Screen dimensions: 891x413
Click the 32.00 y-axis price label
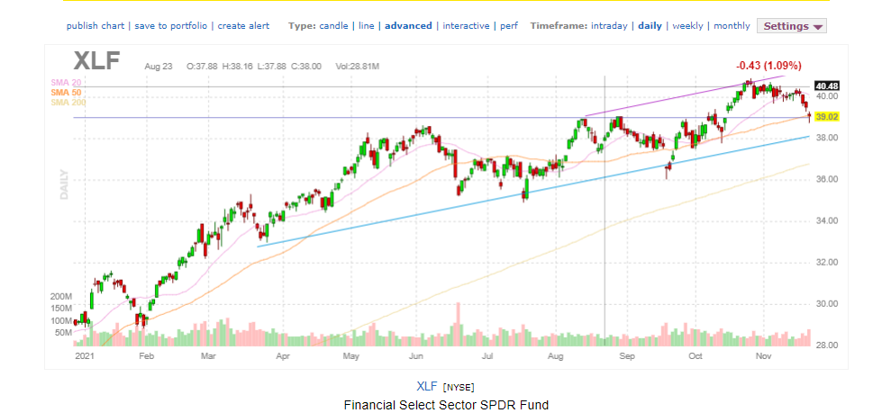click(826, 262)
